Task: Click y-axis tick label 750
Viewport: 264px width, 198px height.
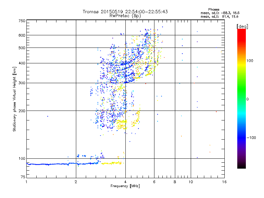Action: coord(22,21)
